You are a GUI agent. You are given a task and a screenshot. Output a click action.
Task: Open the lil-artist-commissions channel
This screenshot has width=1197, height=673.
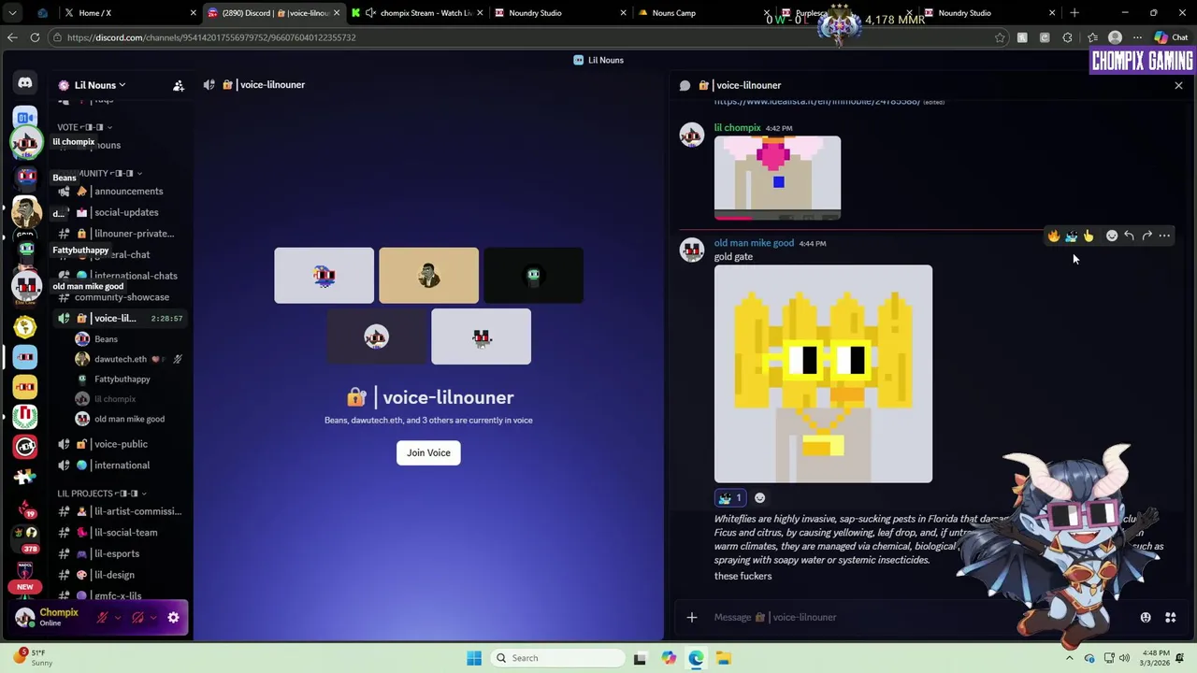point(120,511)
